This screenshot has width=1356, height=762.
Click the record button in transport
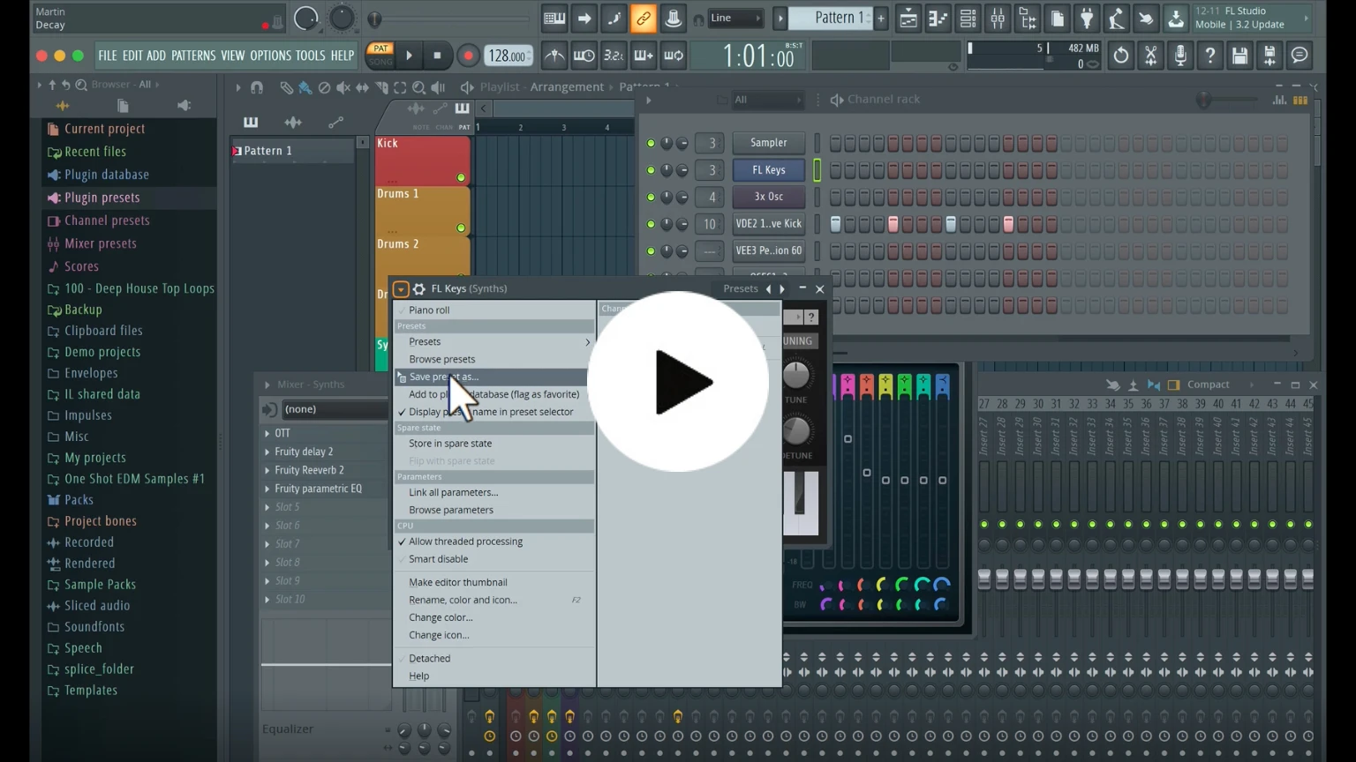tap(468, 56)
